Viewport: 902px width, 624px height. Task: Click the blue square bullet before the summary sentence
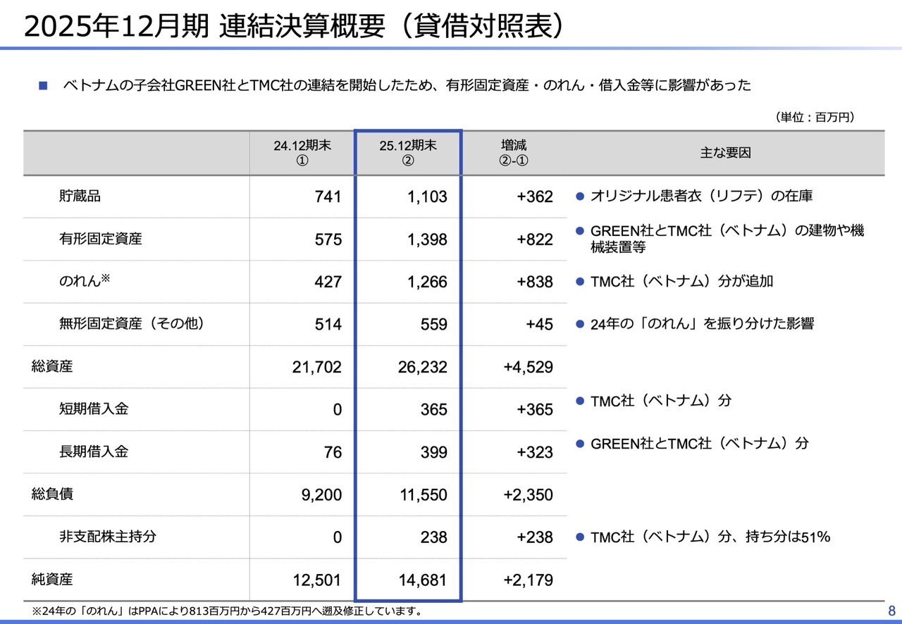43,86
